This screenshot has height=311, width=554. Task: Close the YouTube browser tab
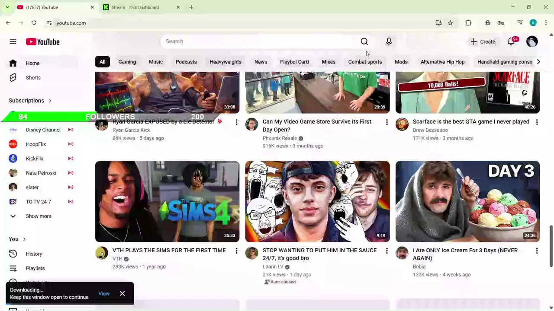(x=92, y=7)
